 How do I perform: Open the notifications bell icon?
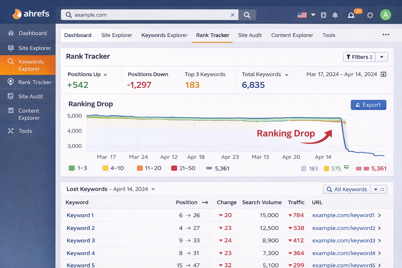(335, 15)
